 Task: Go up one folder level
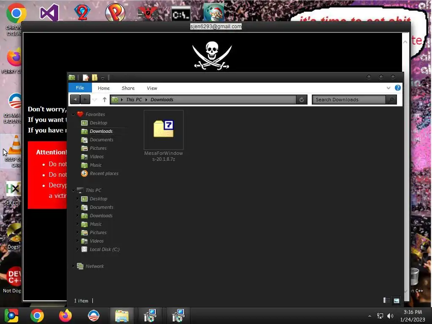point(105,100)
